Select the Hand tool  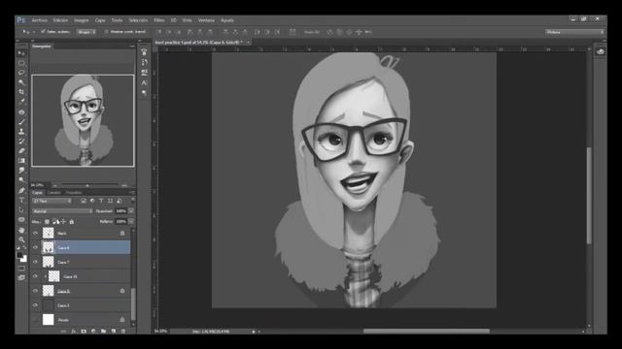(x=21, y=230)
